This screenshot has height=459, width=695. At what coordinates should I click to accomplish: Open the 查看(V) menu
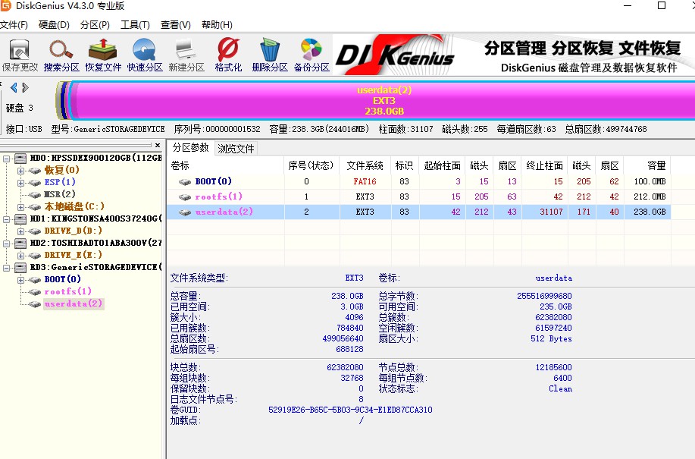176,25
